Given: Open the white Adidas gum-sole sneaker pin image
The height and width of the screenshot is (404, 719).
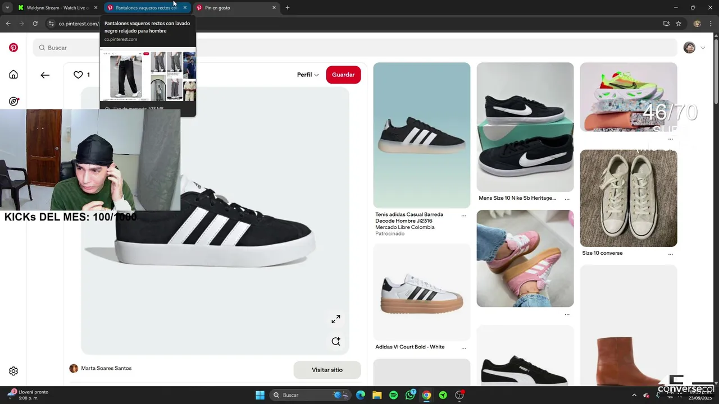Looking at the screenshot, I should click(x=422, y=292).
